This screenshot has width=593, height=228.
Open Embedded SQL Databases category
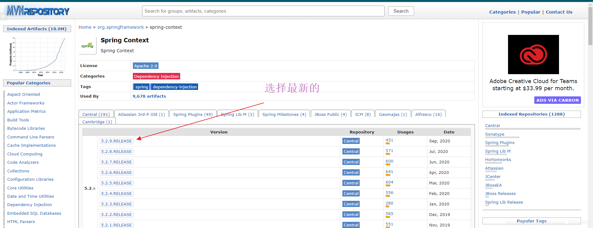tap(34, 213)
